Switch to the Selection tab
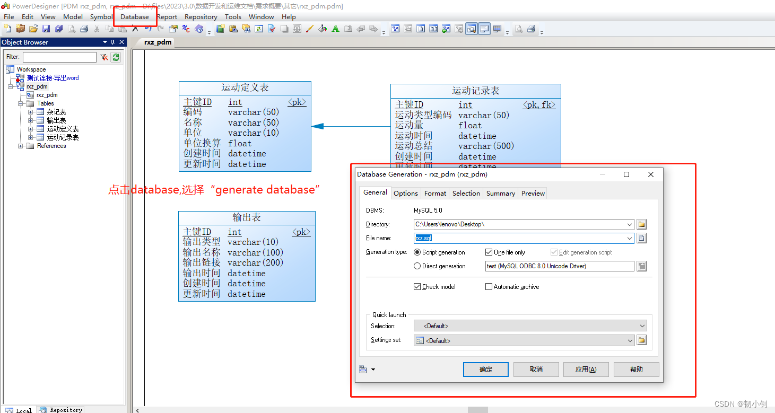 (x=466, y=194)
